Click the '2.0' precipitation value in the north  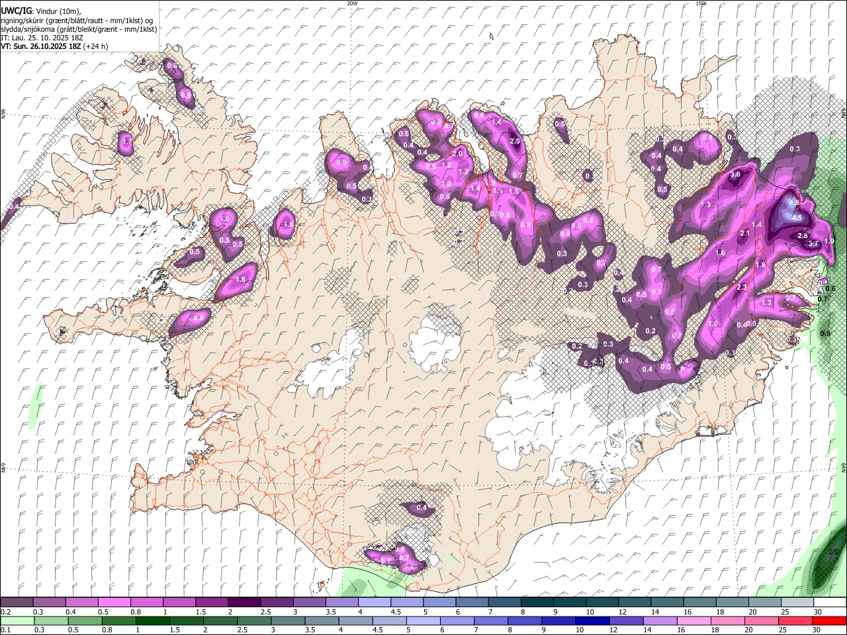(457, 153)
